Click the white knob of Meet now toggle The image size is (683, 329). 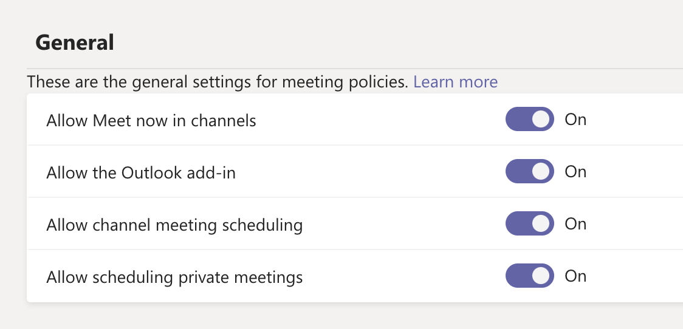point(541,120)
